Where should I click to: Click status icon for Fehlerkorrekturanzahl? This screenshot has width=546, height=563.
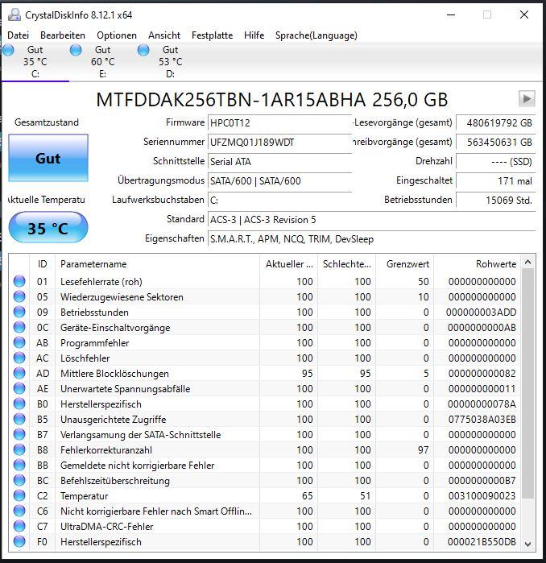pyautogui.click(x=19, y=449)
